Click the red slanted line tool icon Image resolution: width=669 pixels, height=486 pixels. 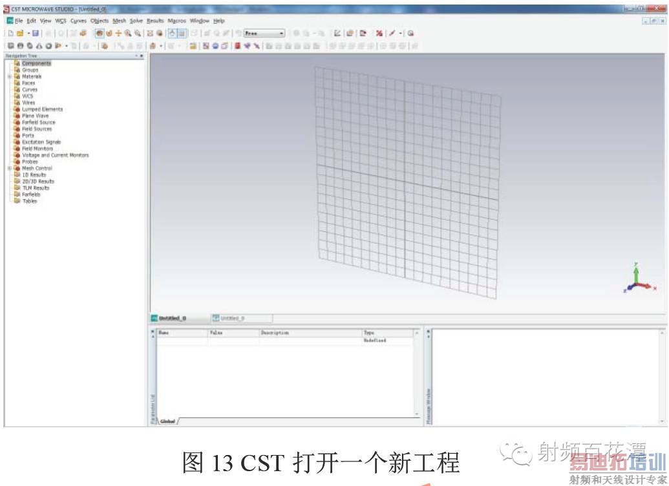pyautogui.click(x=392, y=33)
